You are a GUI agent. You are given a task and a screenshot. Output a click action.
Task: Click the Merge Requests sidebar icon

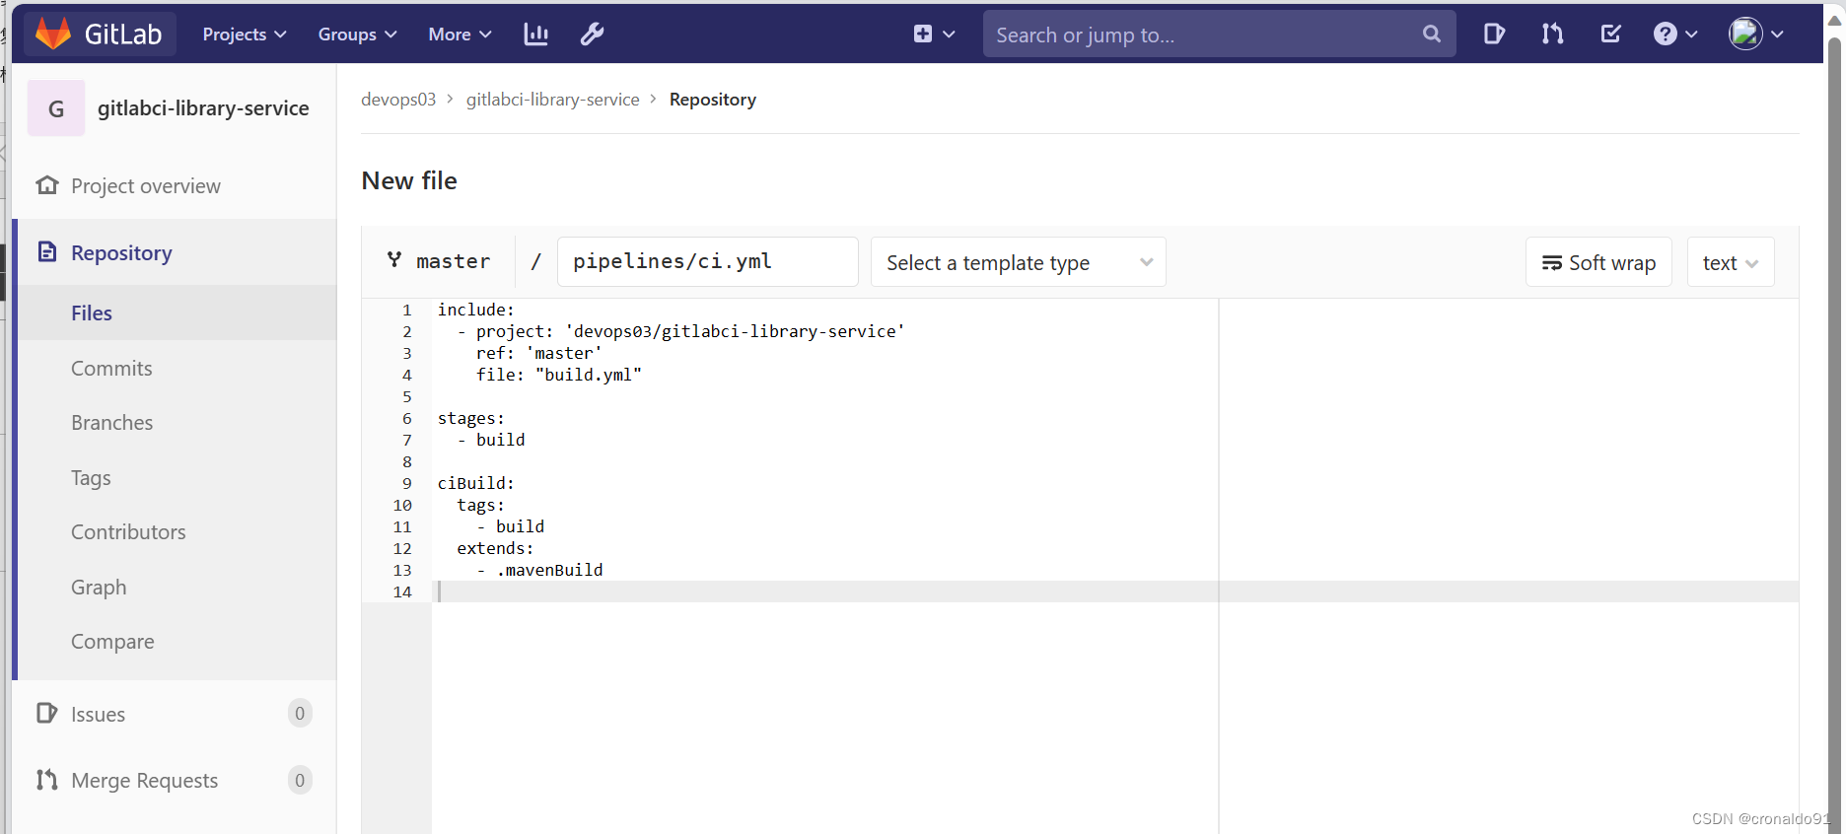(46, 780)
